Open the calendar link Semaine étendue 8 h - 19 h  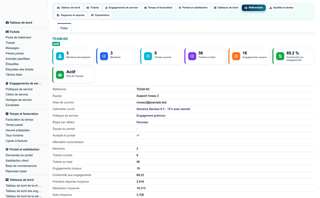pyautogui.click(x=163, y=109)
